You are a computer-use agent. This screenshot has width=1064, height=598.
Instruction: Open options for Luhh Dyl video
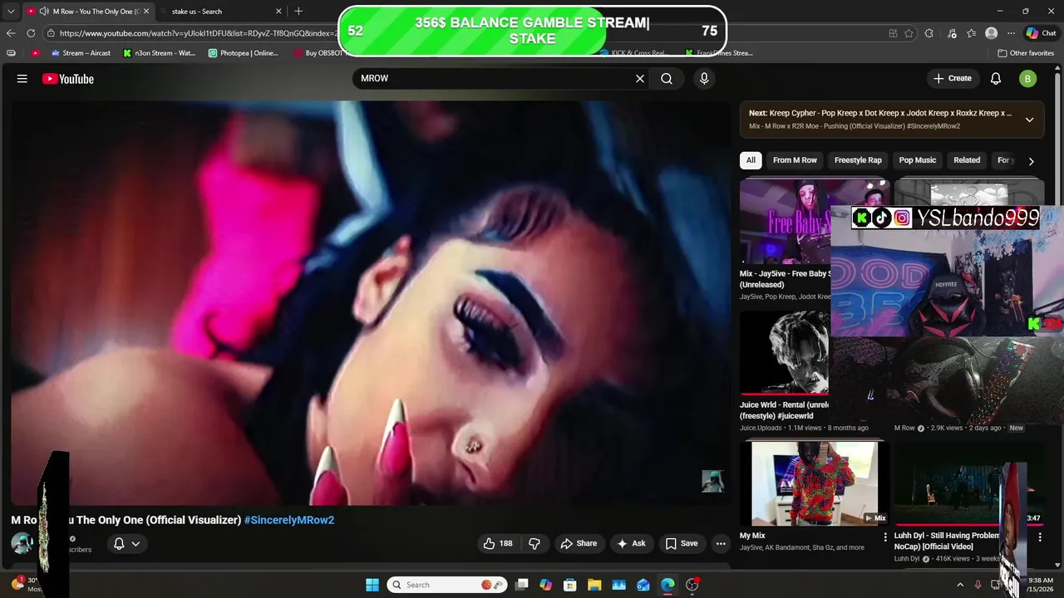(1040, 537)
